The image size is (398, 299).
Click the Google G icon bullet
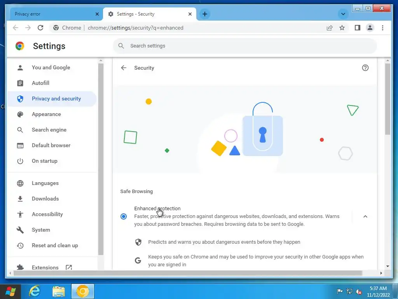pos(138,260)
